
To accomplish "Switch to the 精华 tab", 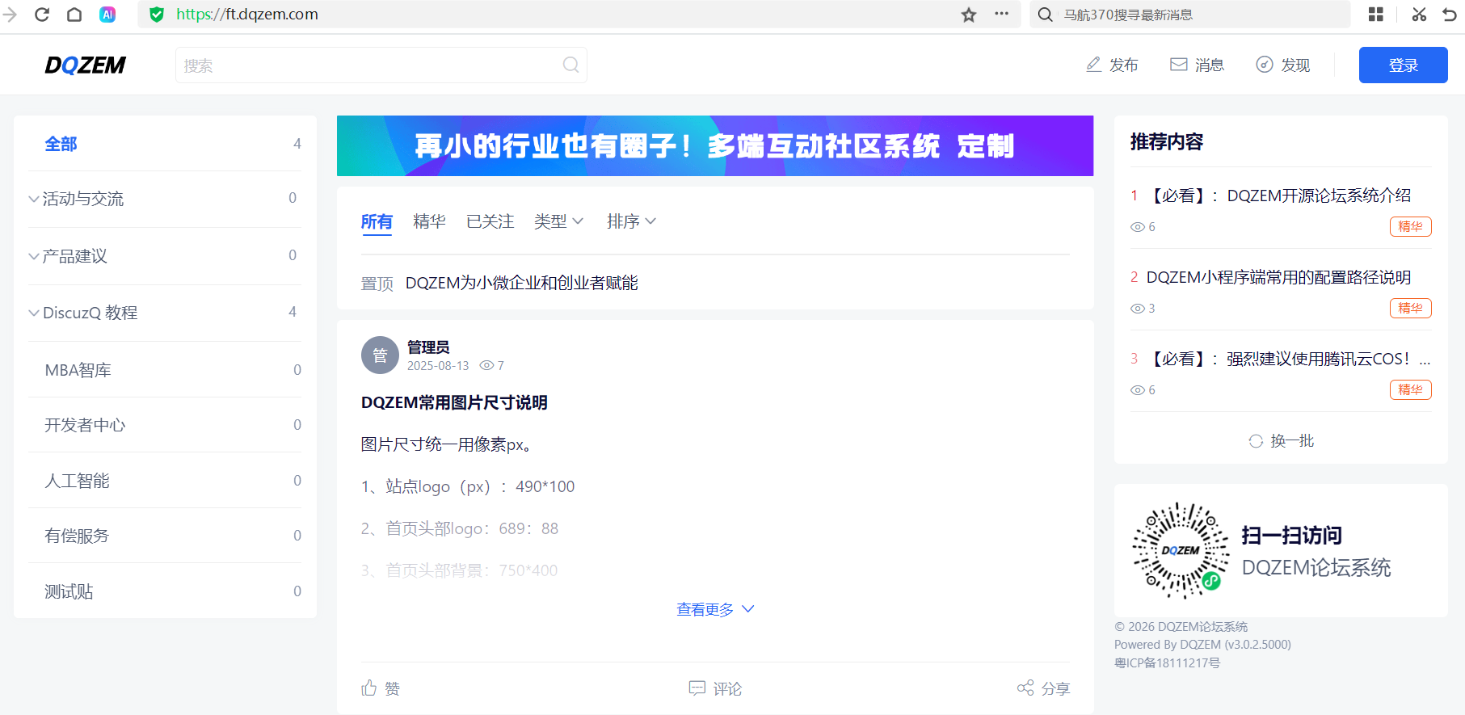I will coord(429,221).
